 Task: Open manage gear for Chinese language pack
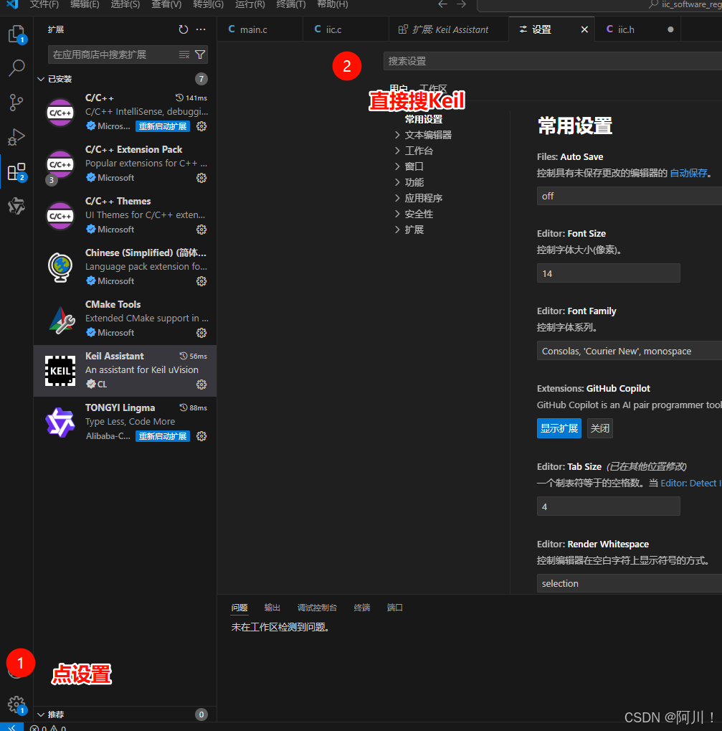pos(201,282)
